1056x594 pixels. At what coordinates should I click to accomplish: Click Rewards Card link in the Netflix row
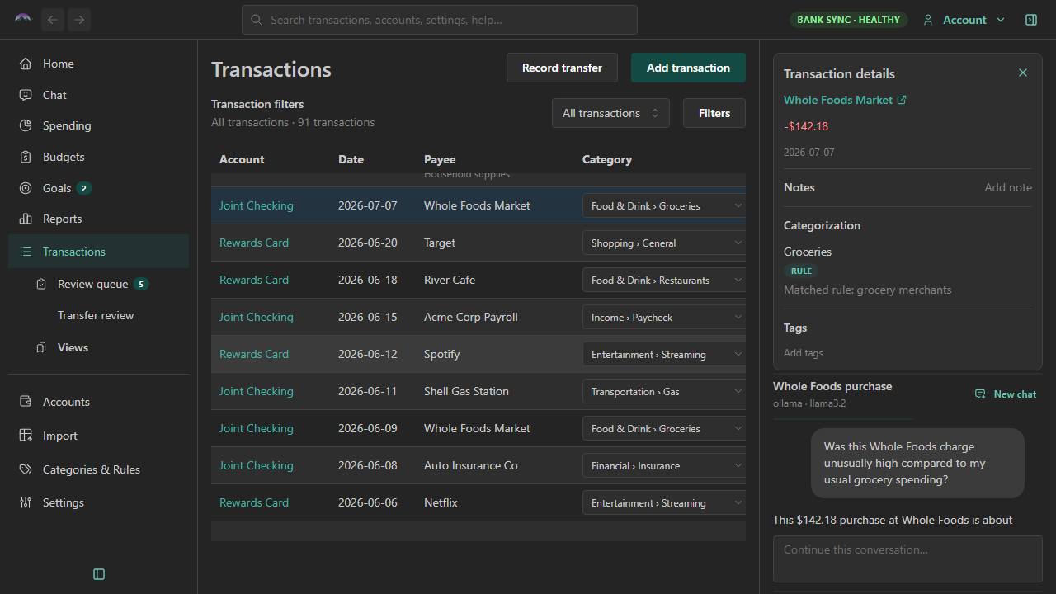click(254, 502)
